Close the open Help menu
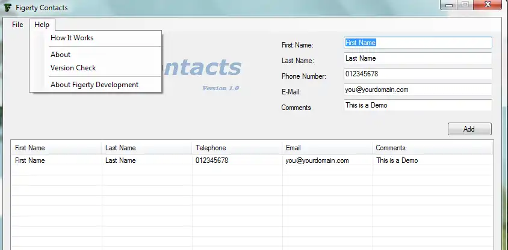The image size is (508, 250). [42, 25]
